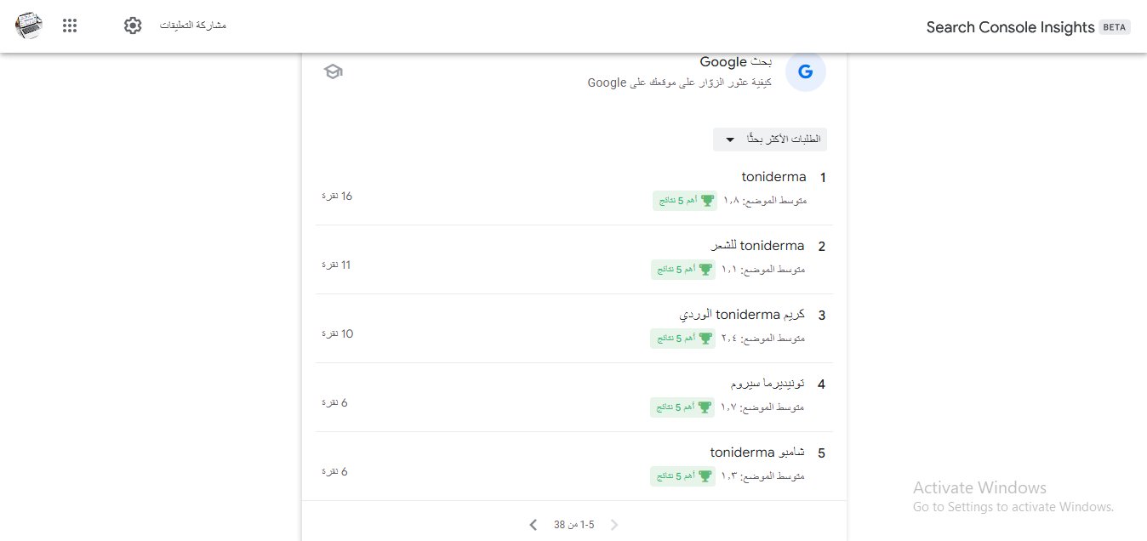Click the بحث Google card heading
This screenshot has width=1147, height=541.
736,62
